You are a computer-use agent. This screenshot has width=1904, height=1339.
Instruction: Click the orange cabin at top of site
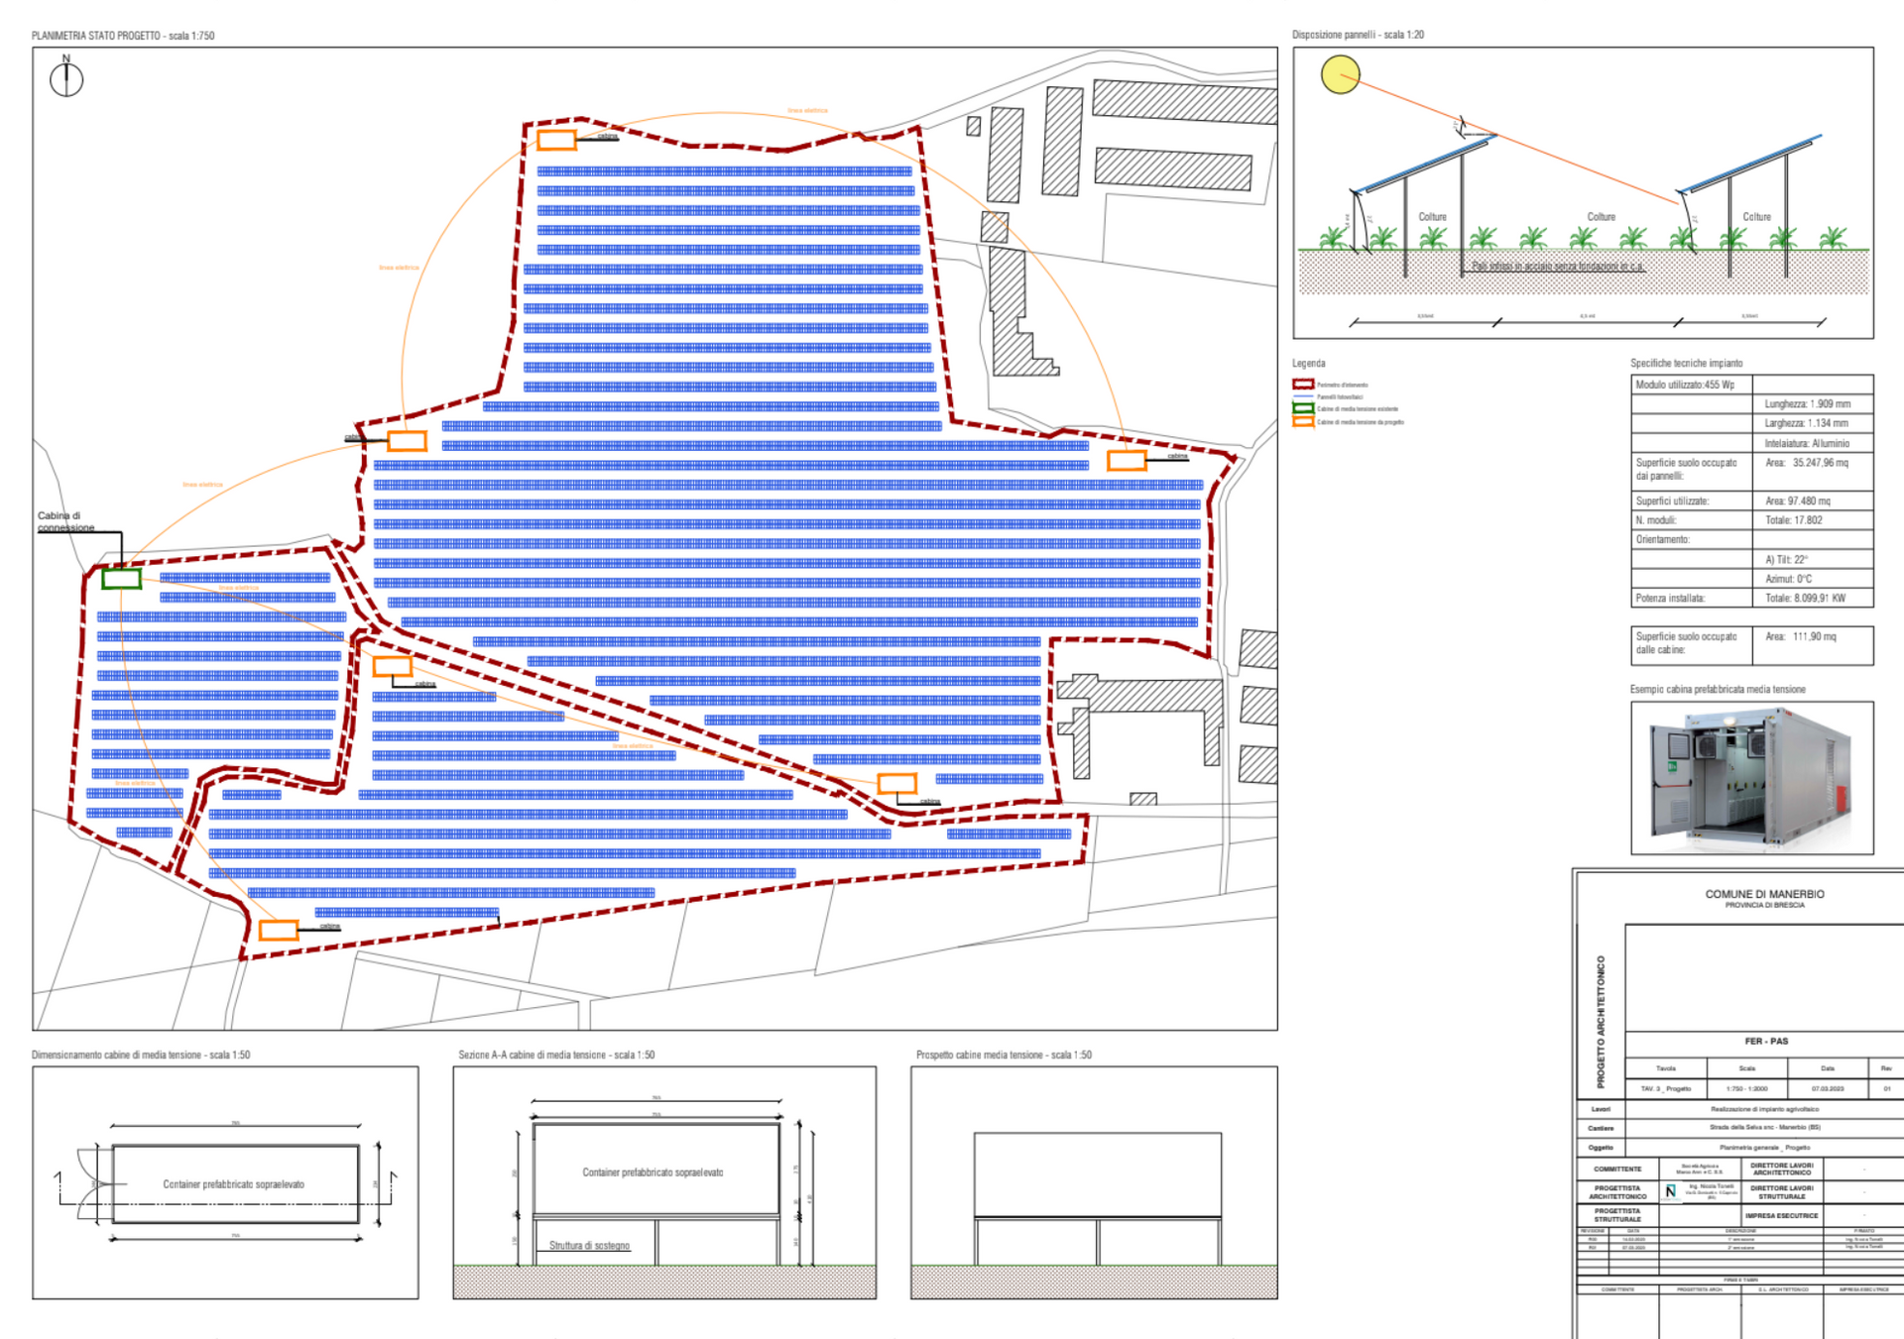click(556, 140)
